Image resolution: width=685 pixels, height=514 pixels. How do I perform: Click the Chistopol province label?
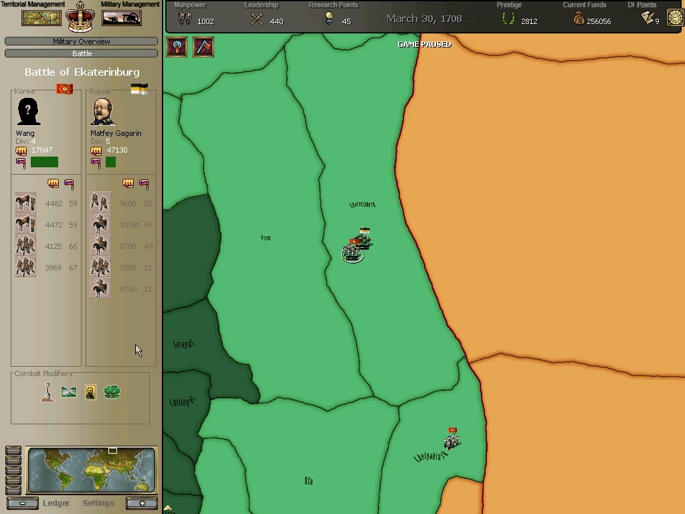tap(182, 402)
